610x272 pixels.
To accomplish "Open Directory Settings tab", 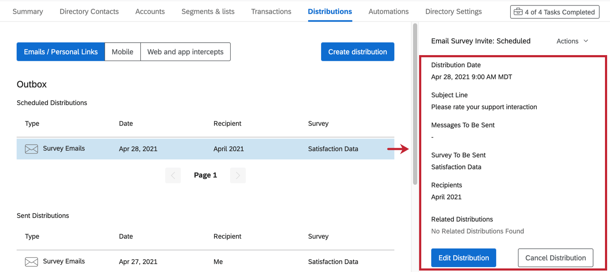I will point(453,11).
